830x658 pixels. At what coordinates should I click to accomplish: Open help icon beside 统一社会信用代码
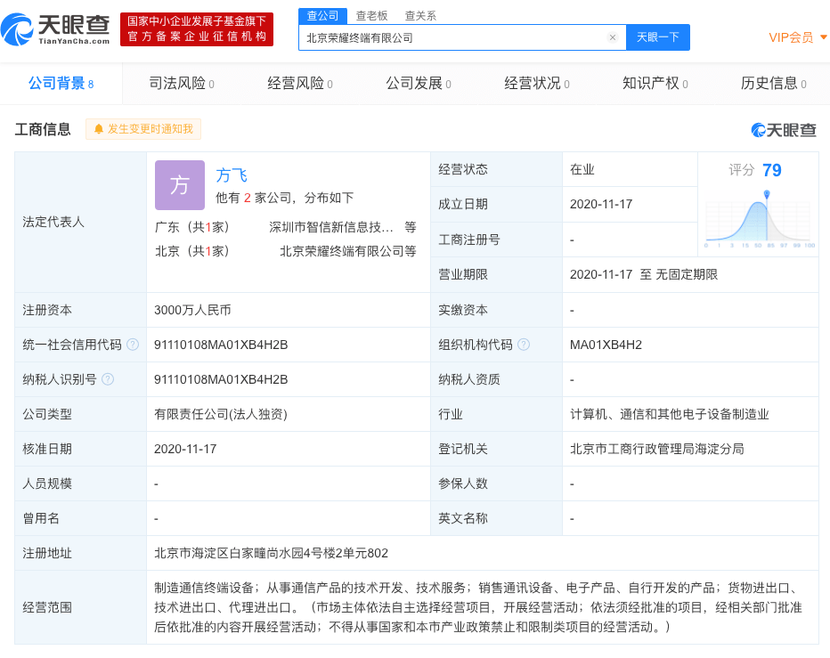pyautogui.click(x=134, y=345)
